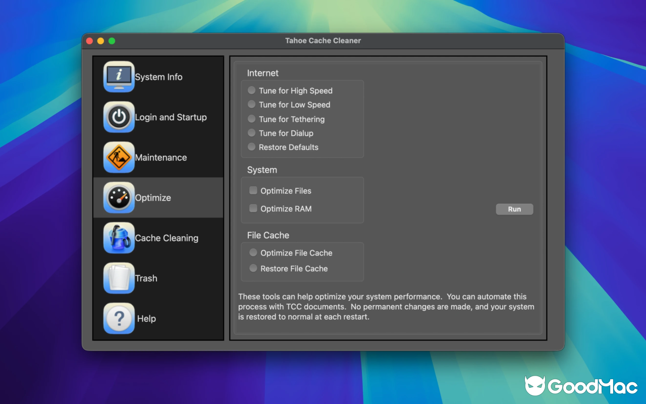The image size is (646, 404).
Task: Open the Maintenance section from sidebar
Action: [160, 157]
